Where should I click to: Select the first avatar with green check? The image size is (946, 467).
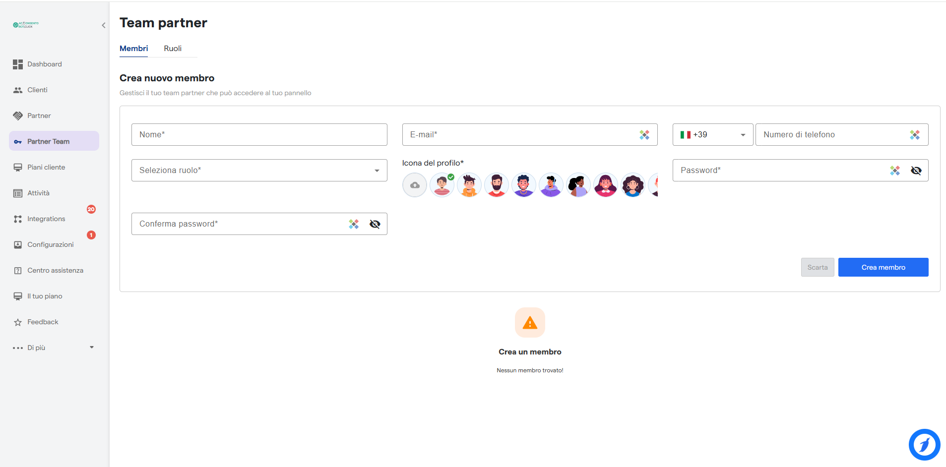click(441, 185)
